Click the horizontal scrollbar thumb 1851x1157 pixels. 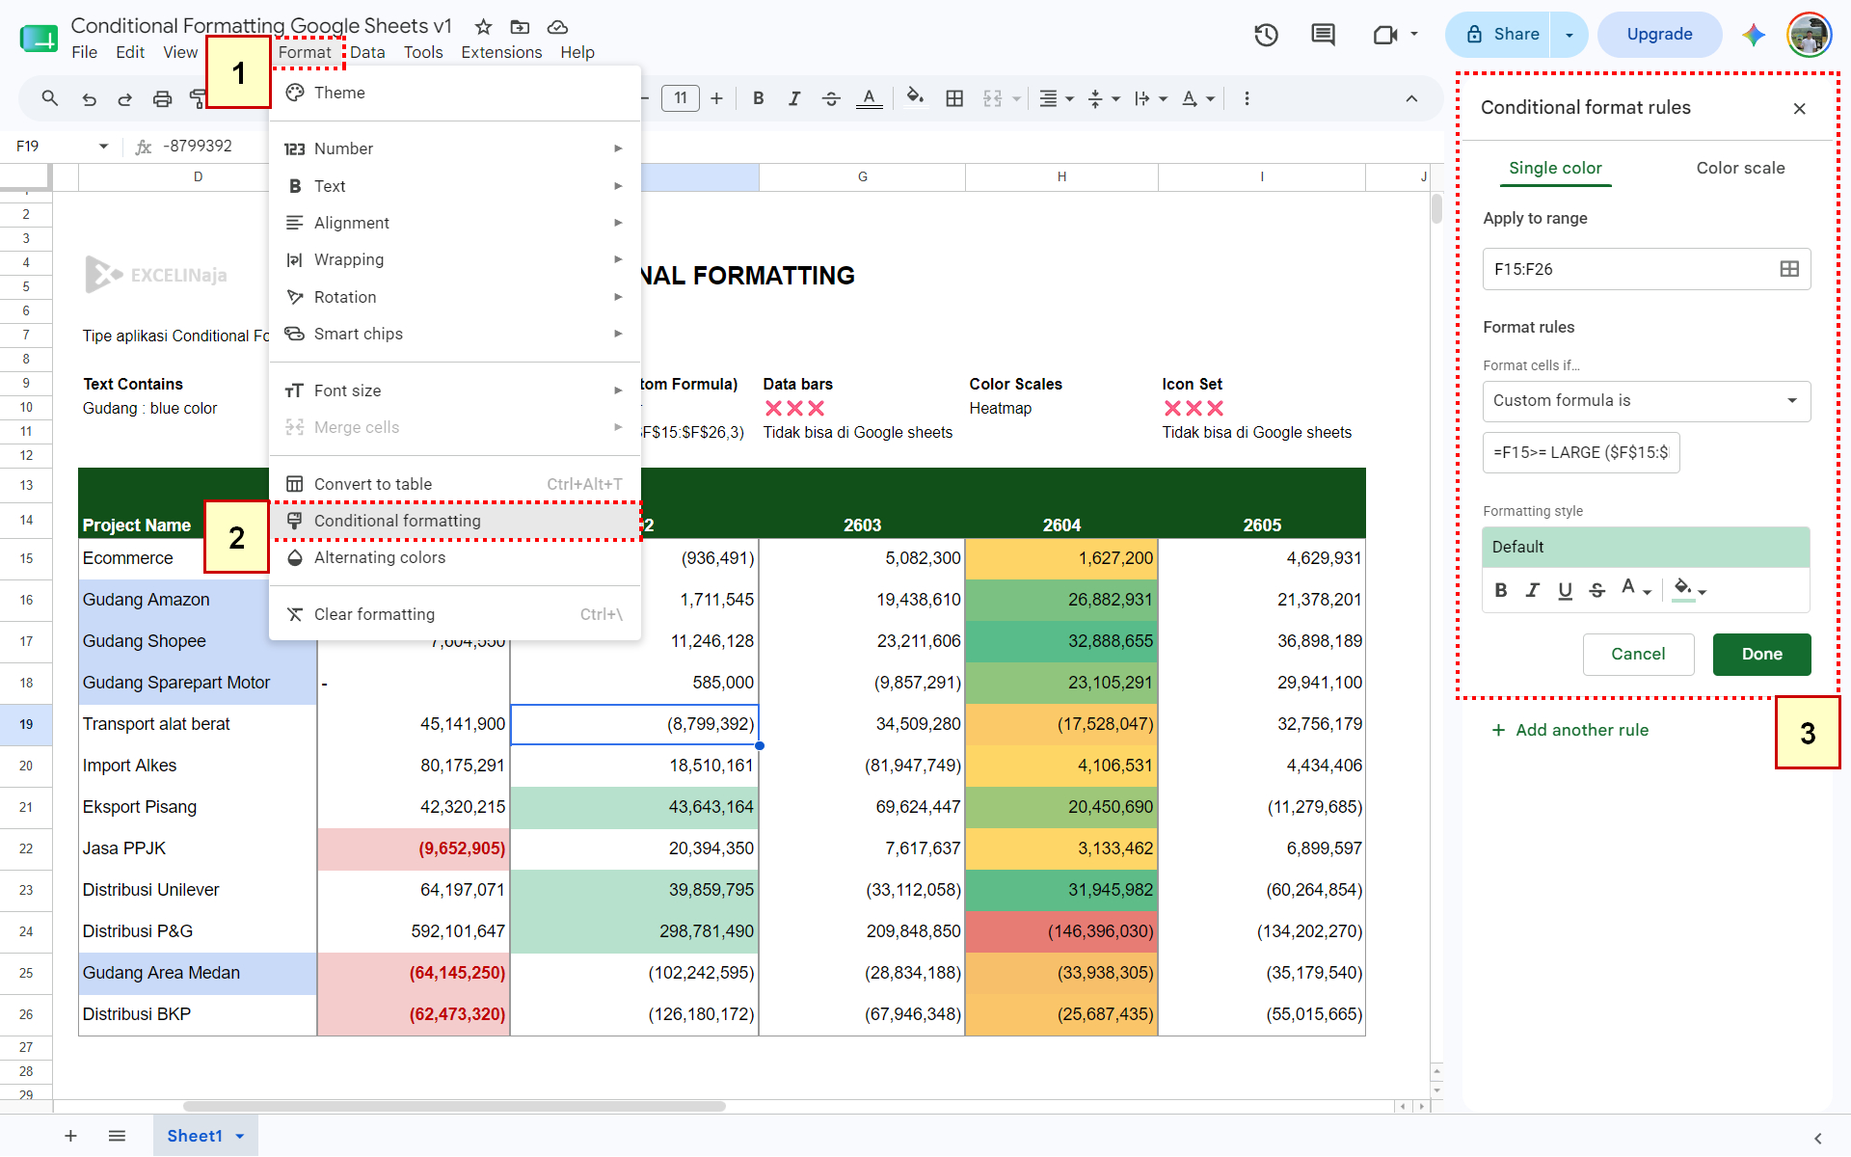coord(454,1107)
